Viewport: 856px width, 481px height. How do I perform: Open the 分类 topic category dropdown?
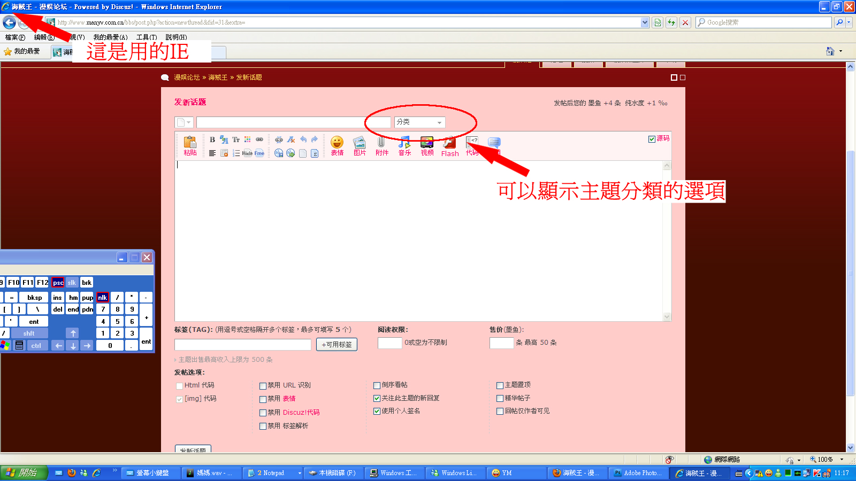[419, 122]
